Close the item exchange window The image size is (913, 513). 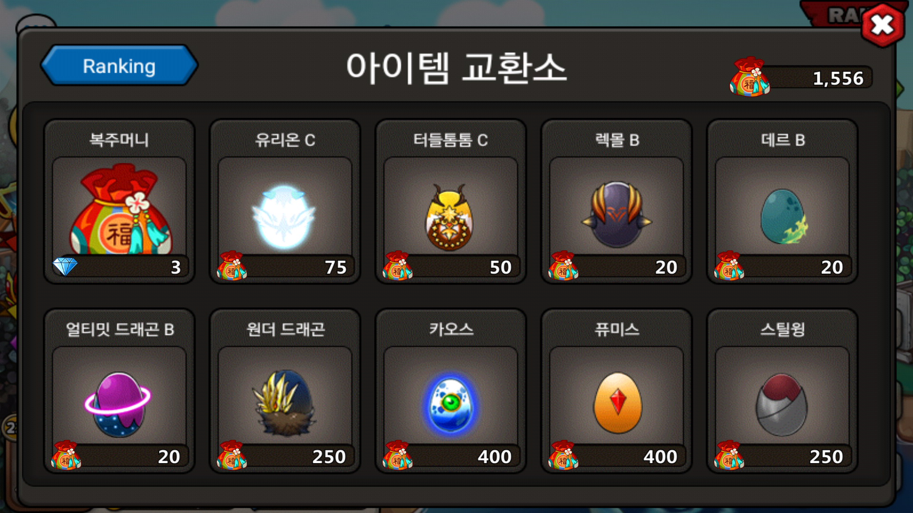point(883,25)
